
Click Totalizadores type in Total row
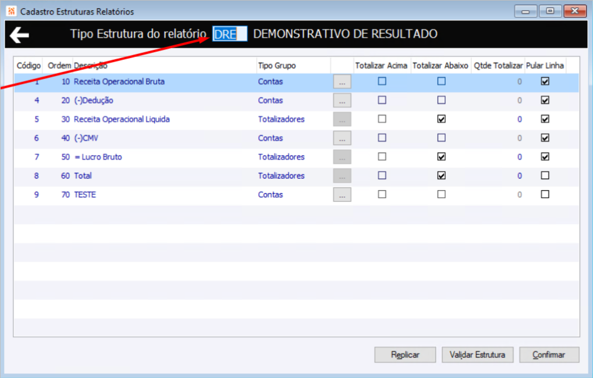(282, 176)
